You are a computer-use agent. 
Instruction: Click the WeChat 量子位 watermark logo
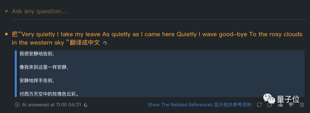tap(281, 99)
